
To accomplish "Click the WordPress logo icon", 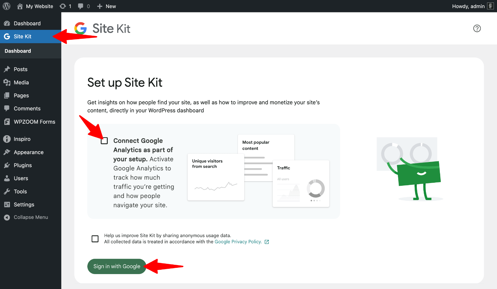I will [7, 6].
